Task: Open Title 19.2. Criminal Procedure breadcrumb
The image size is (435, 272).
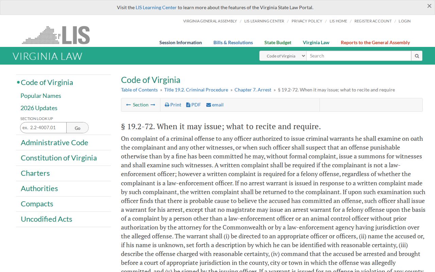Action: click(x=196, y=90)
